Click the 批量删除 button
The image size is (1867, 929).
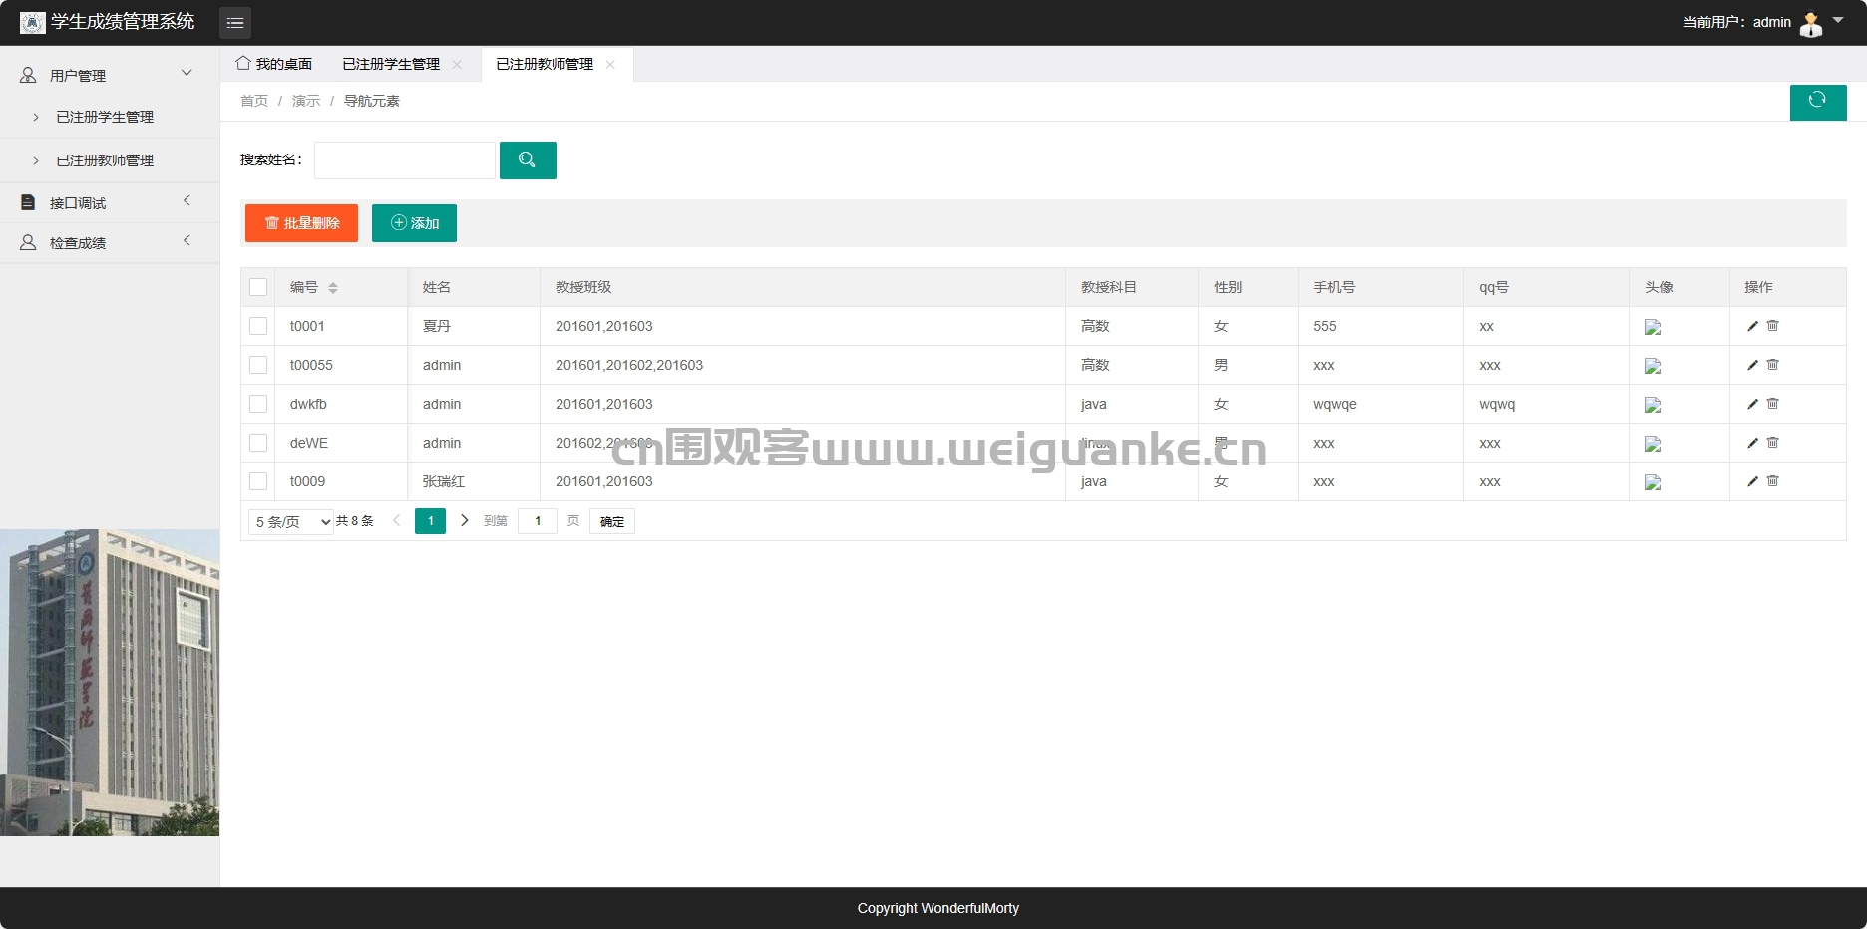tap(301, 223)
